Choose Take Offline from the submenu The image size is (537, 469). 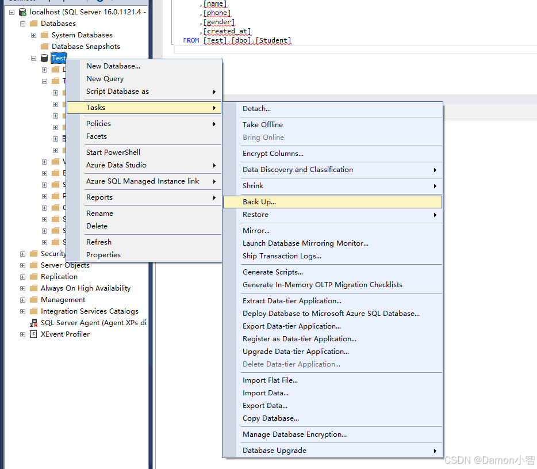pyautogui.click(x=263, y=125)
